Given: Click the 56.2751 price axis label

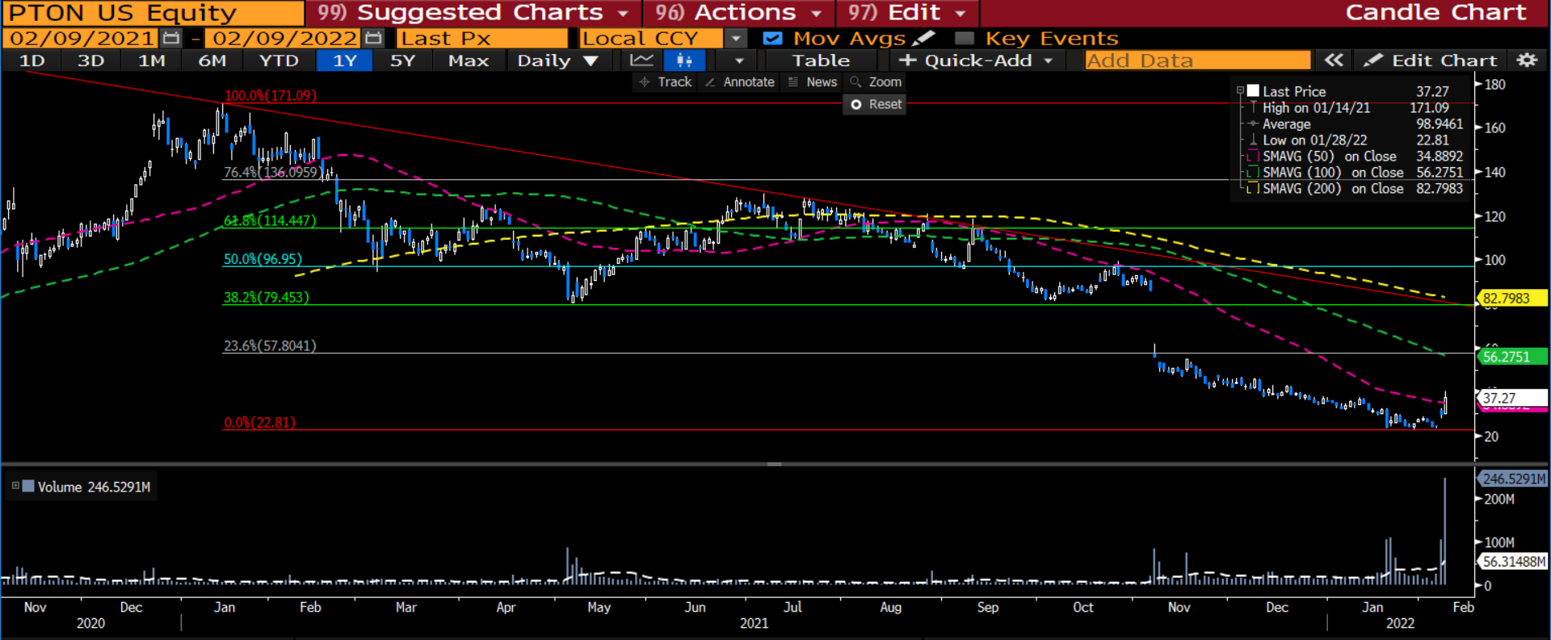Looking at the screenshot, I should [1511, 357].
